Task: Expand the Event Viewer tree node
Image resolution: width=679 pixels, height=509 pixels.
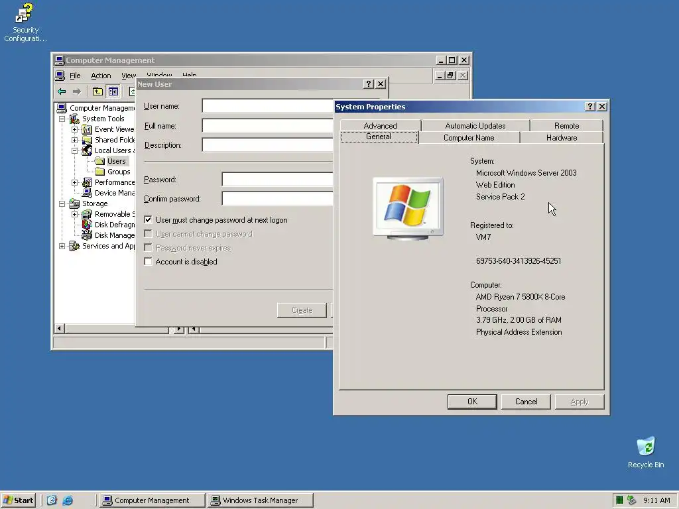Action: pyautogui.click(x=74, y=129)
